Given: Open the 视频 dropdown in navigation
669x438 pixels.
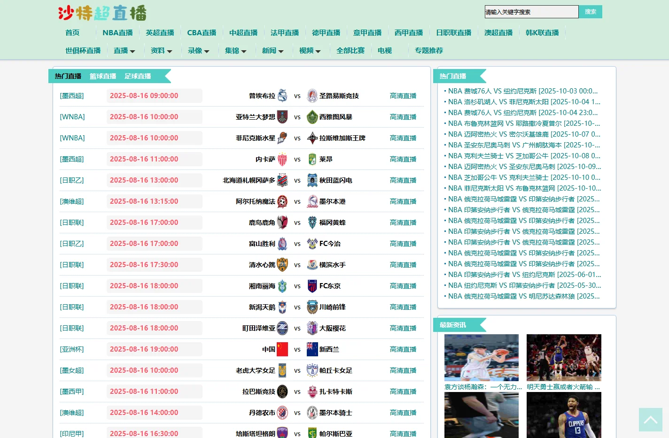Looking at the screenshot, I should coord(310,51).
